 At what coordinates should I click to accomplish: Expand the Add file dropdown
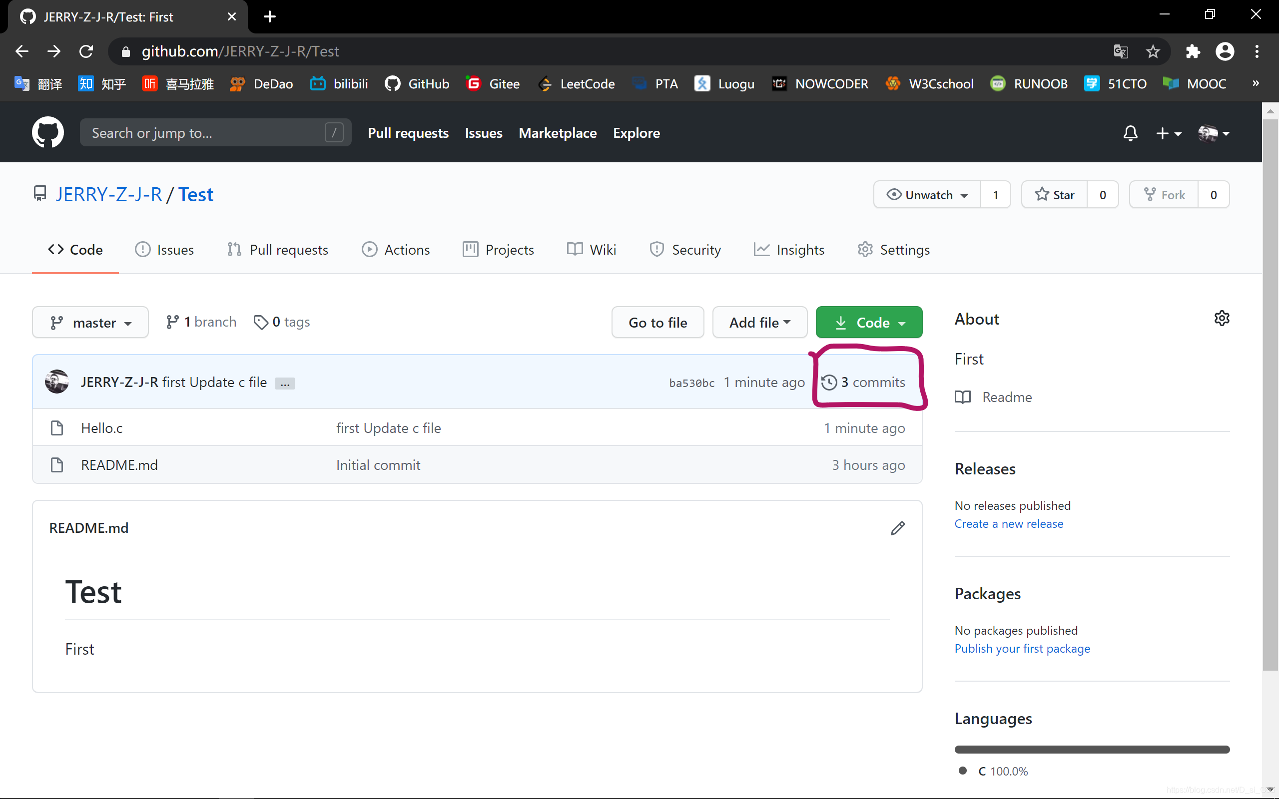[x=759, y=323]
